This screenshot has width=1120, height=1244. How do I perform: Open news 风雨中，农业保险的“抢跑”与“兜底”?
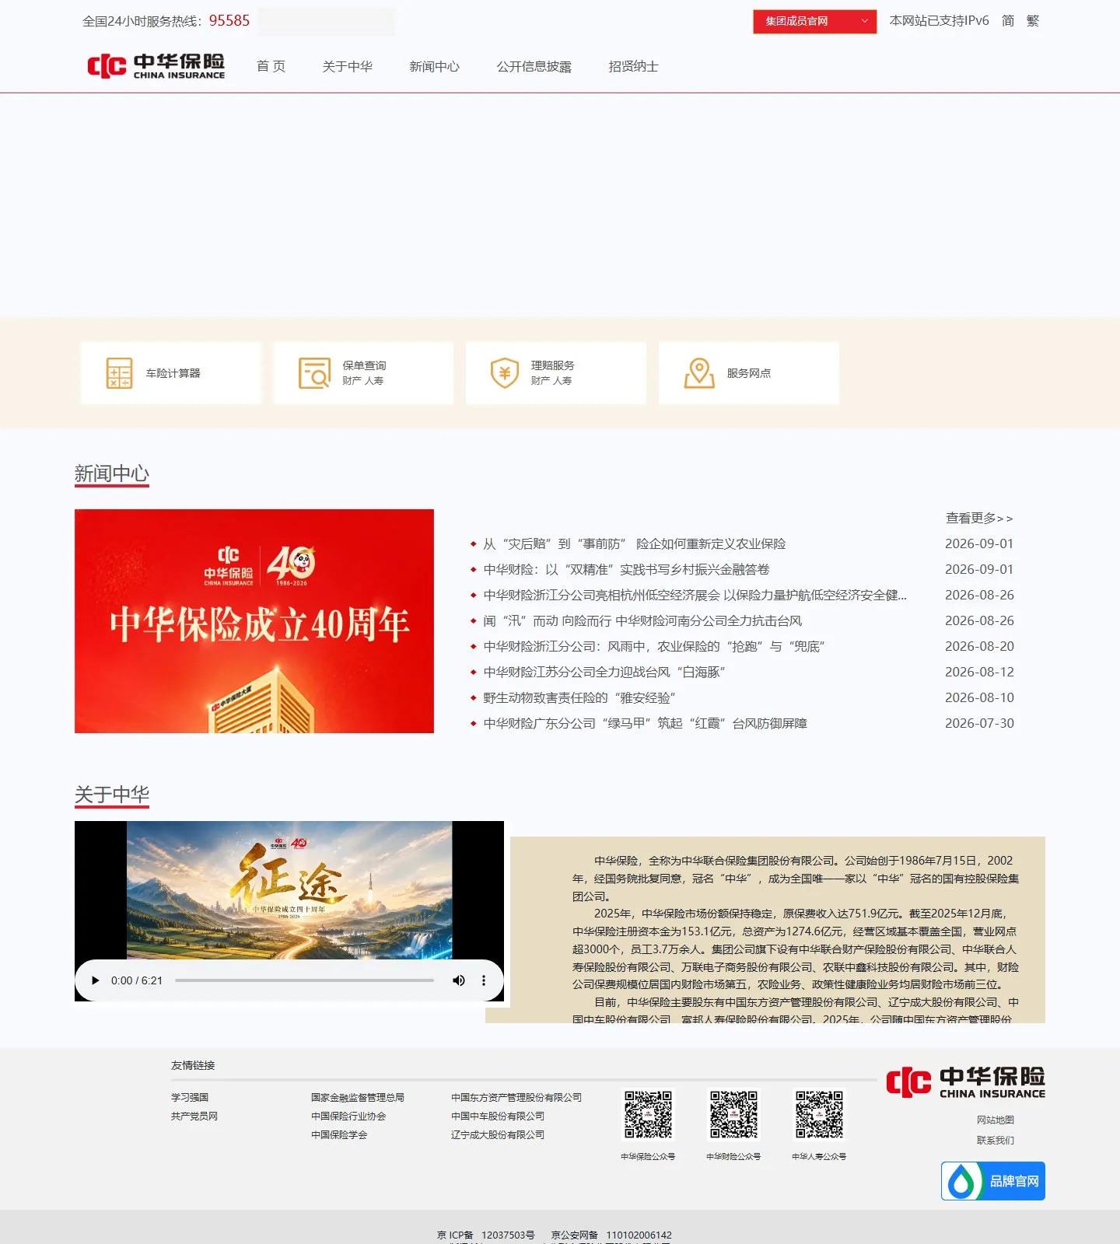654,646
